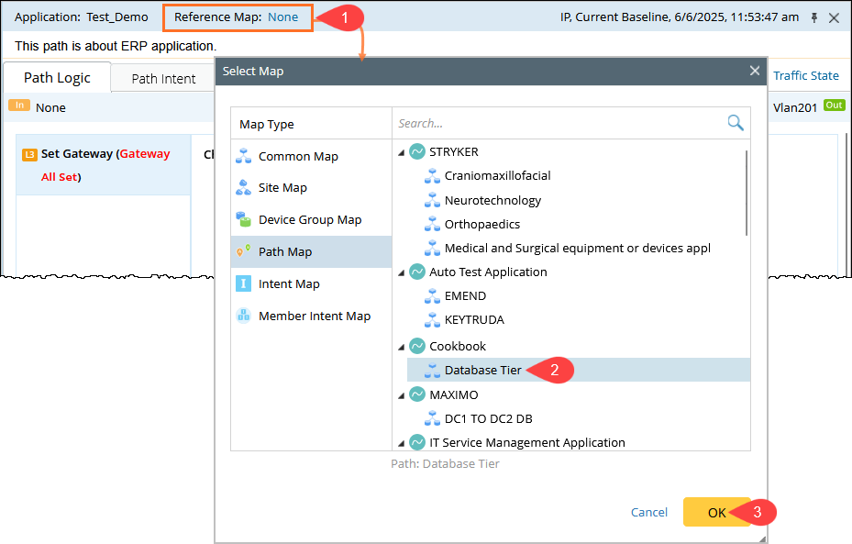
Task: Click the tree list vertical scrollbar
Action: [747, 193]
